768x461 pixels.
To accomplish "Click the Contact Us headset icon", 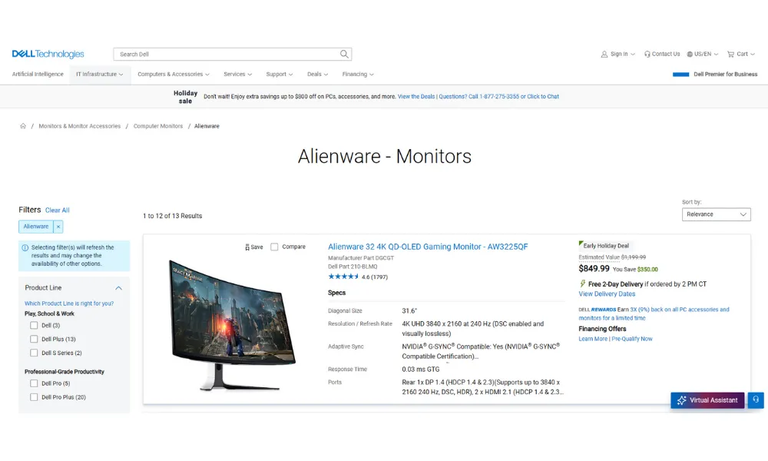I will point(647,55).
